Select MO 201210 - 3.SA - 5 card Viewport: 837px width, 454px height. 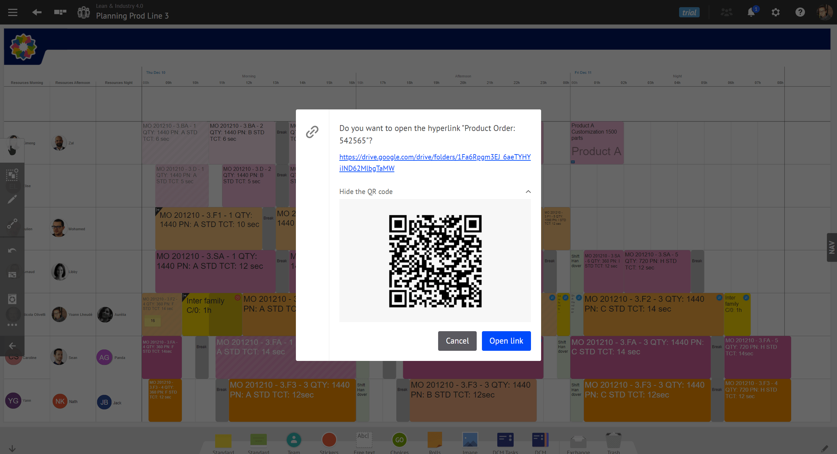click(x=657, y=271)
